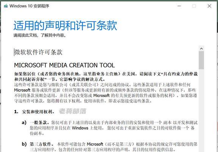Place cursor in 微软软件许可条款 heading
Screen dimensions: 218x152
(x=38, y=52)
